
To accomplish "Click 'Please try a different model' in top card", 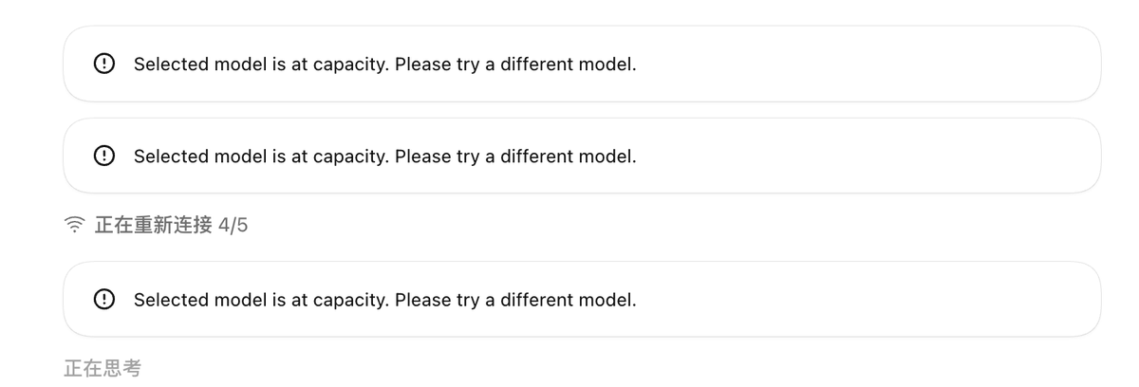I will (515, 64).
